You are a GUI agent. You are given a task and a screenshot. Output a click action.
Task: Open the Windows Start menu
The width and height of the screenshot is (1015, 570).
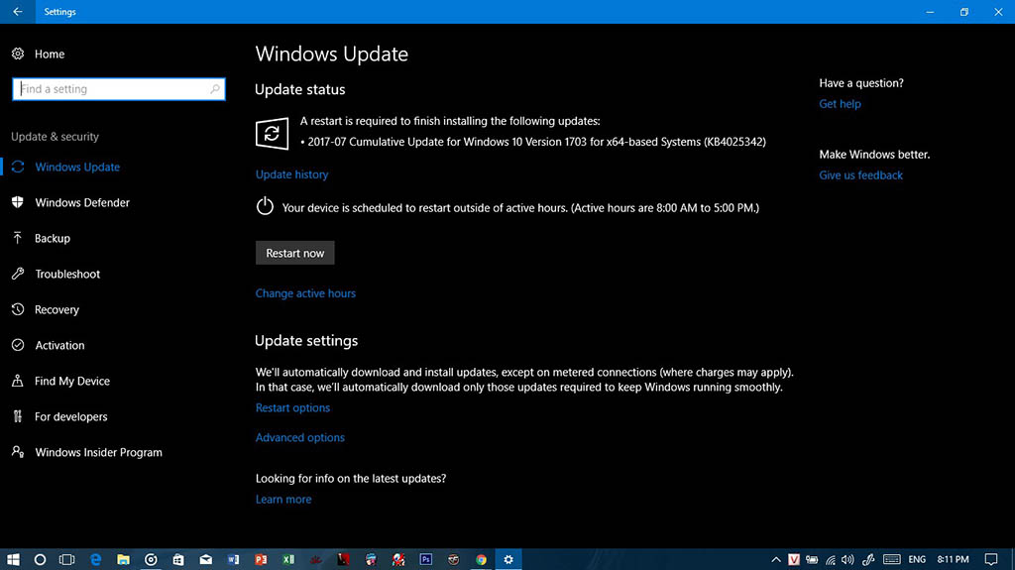click(x=13, y=559)
